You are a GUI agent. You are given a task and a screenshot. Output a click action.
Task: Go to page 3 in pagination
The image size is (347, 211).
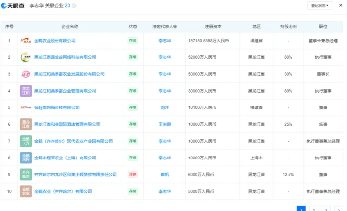(326, 209)
